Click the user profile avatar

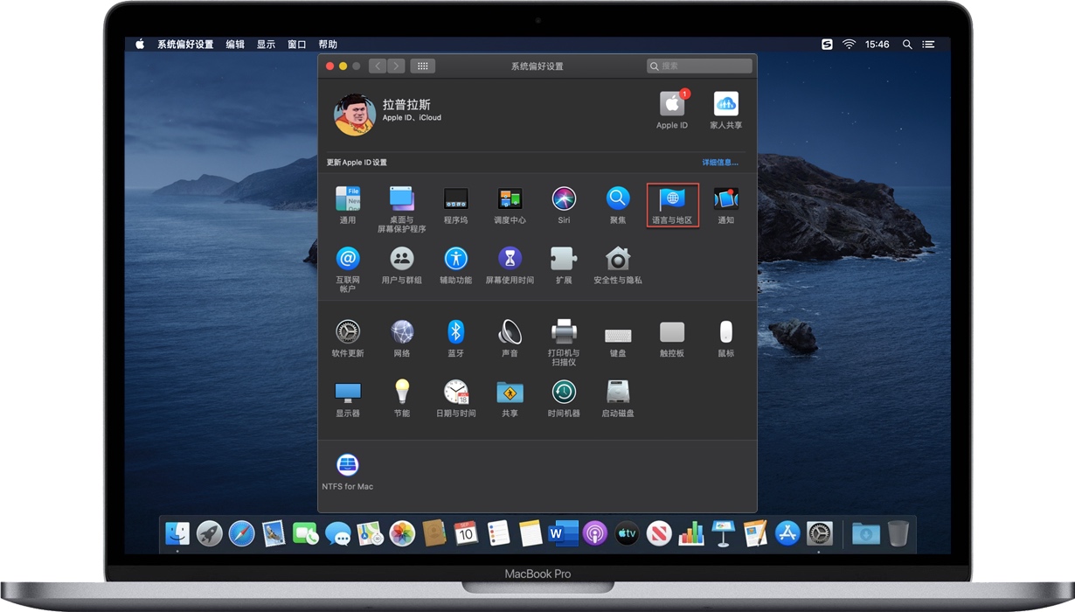(355, 114)
